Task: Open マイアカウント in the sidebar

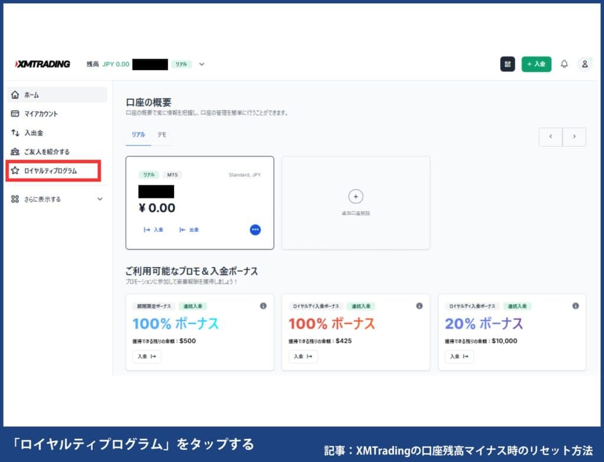Action: 57,114
